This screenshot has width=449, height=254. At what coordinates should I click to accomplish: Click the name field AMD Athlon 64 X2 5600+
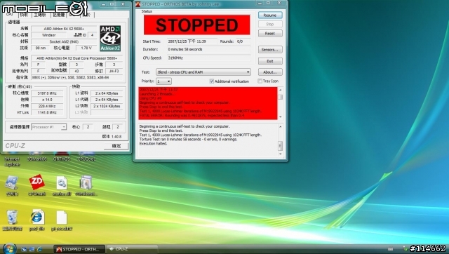pos(64,29)
